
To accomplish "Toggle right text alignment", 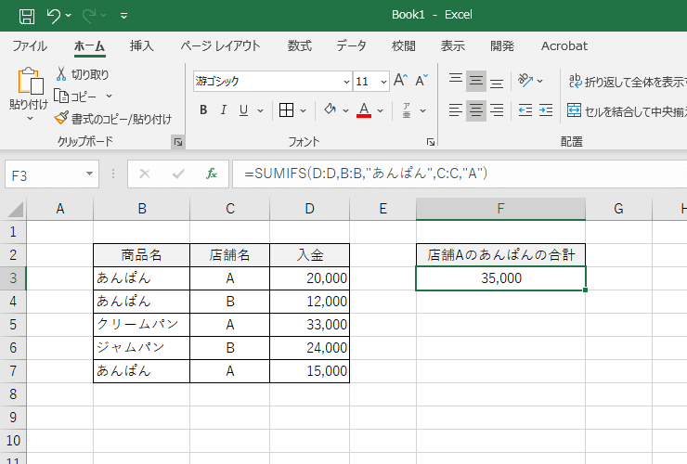I will pos(497,110).
